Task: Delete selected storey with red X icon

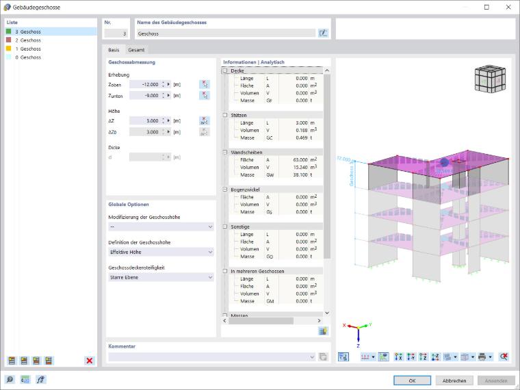Action: pos(89,361)
